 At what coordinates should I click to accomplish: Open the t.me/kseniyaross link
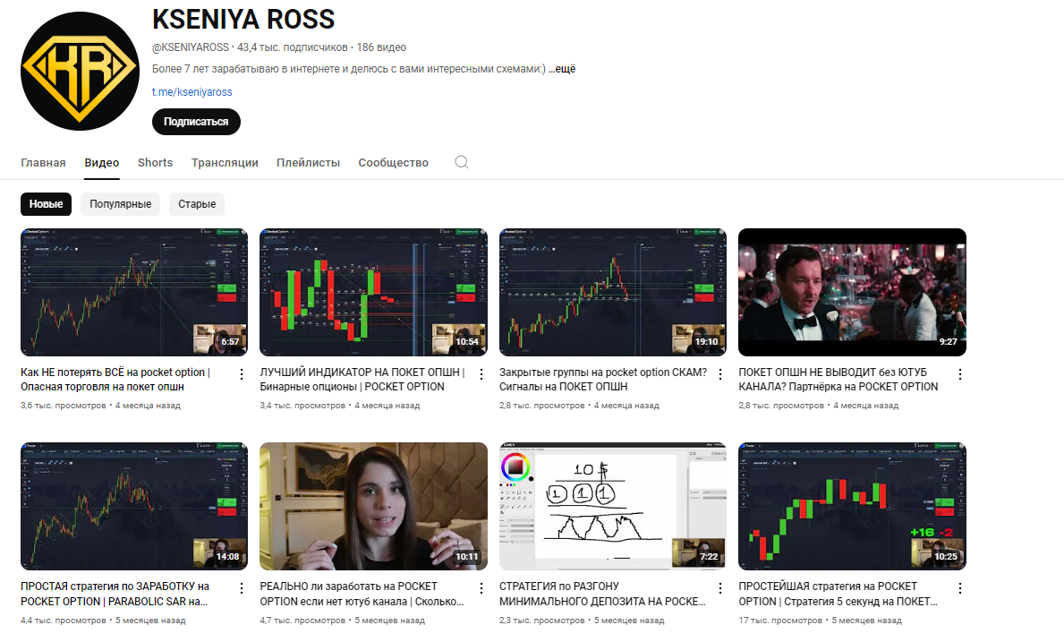click(192, 91)
